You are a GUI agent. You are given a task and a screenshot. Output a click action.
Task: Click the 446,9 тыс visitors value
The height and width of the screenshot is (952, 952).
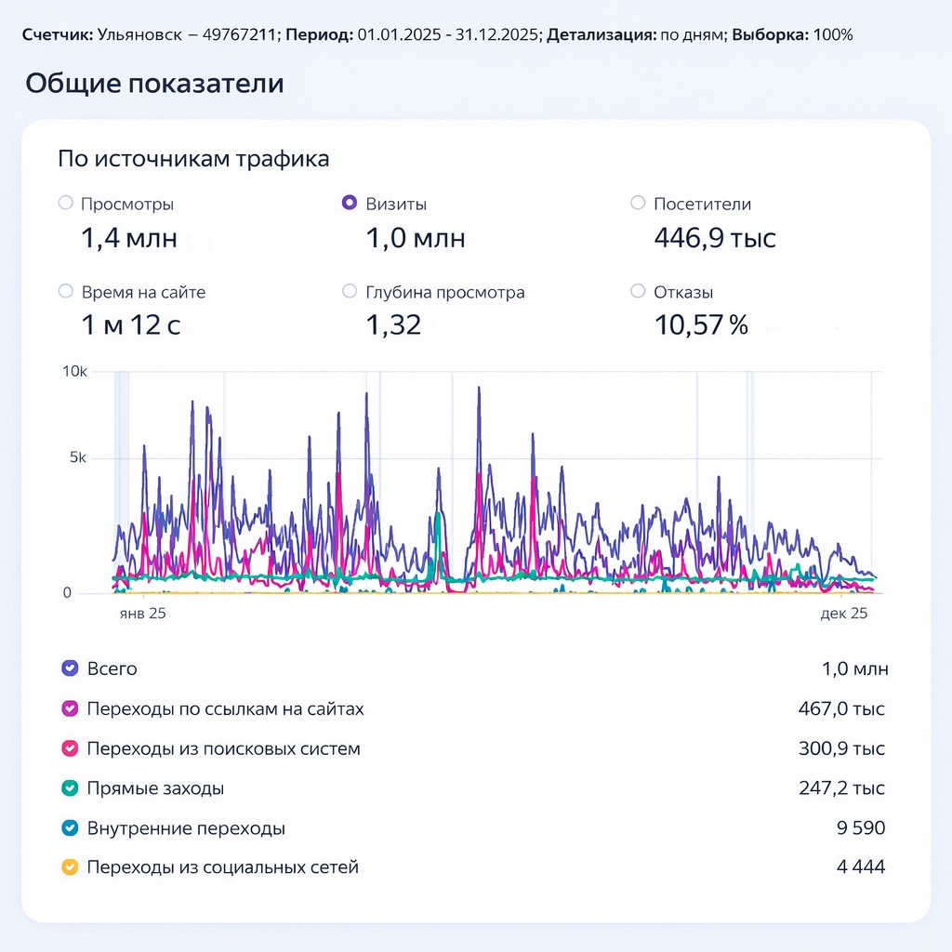pos(714,239)
